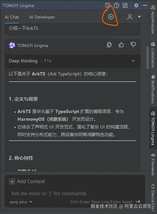Expand the Deep thinking section chevron
The height and width of the screenshot is (214, 157).
click(x=133, y=61)
